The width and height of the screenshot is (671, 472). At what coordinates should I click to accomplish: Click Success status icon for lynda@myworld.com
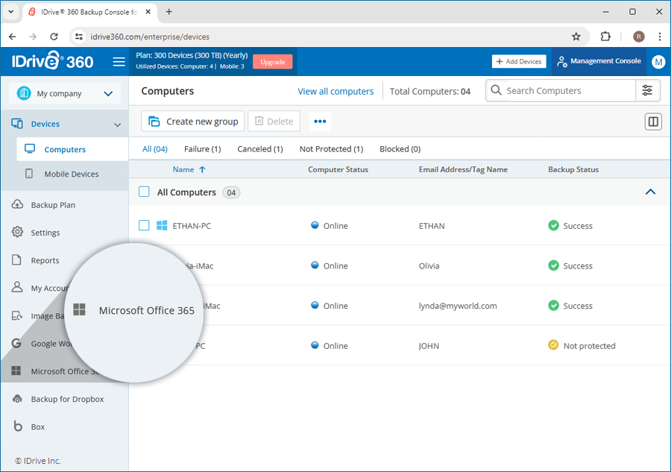click(553, 305)
